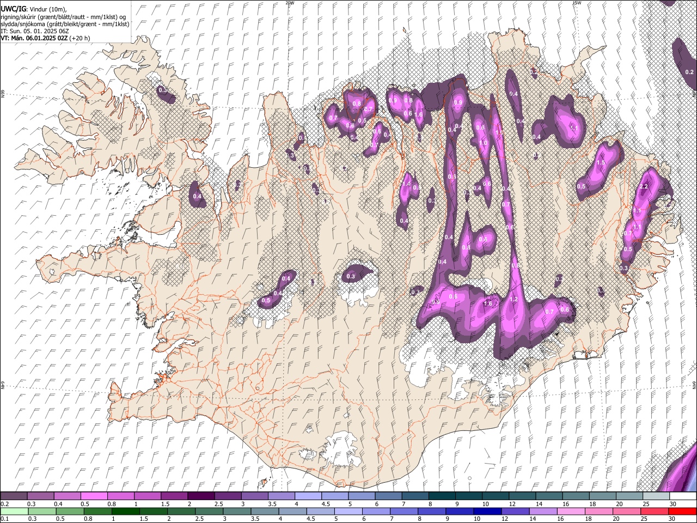The height and width of the screenshot is (523, 697).
Task: Click the darkest purple 2–2.5 swatch in upper legend
Action: (200, 496)
